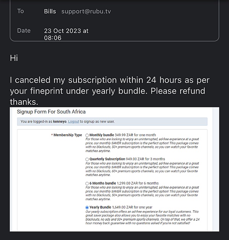
Task: Click the Signup Form For South Africa heading
Action: click(51, 112)
